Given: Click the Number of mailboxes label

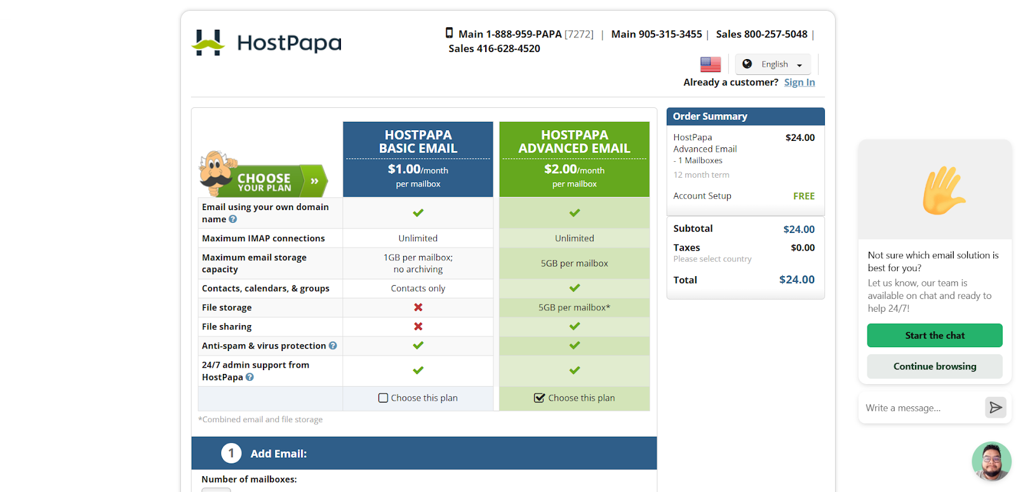Looking at the screenshot, I should [249, 479].
